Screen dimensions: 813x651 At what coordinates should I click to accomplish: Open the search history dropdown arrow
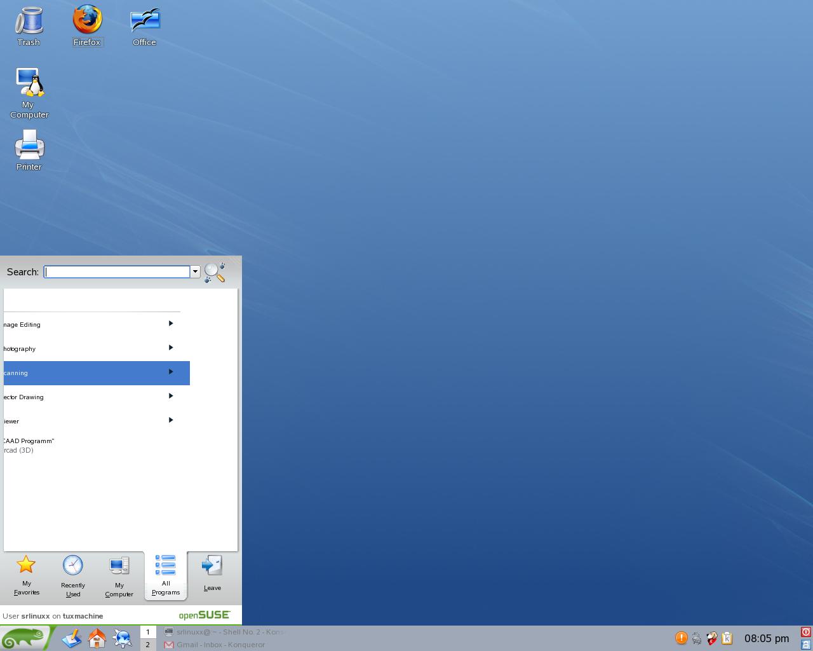pyautogui.click(x=195, y=272)
